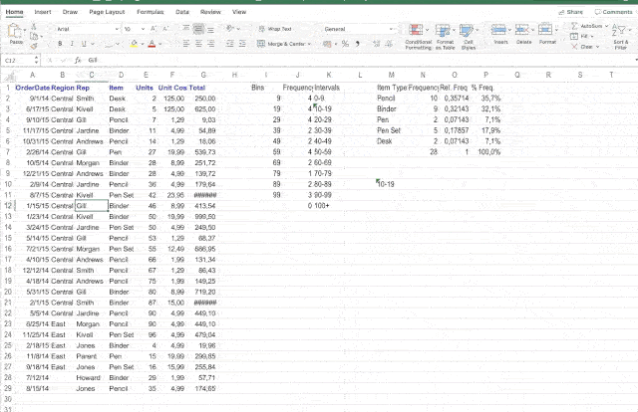Click the Format as Table icon
The height and width of the screenshot is (412, 638).
point(443,31)
